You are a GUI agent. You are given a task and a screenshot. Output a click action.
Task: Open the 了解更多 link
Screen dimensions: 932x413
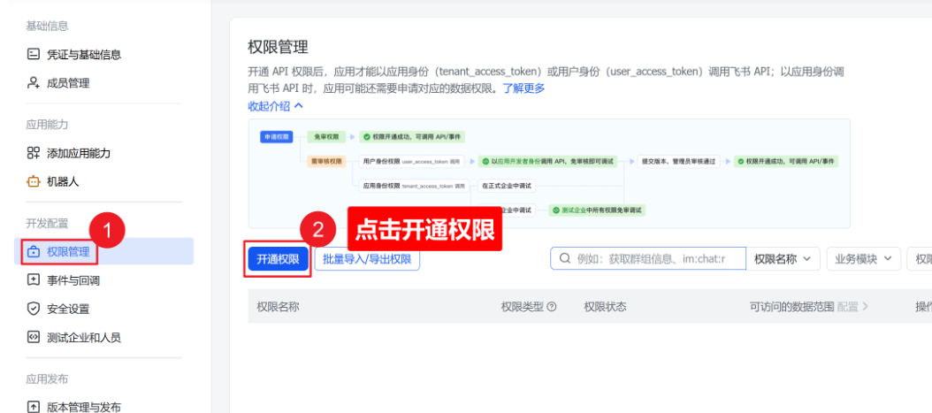523,88
